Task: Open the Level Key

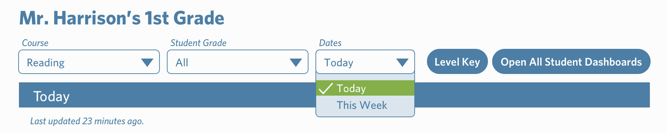Action: point(457,61)
